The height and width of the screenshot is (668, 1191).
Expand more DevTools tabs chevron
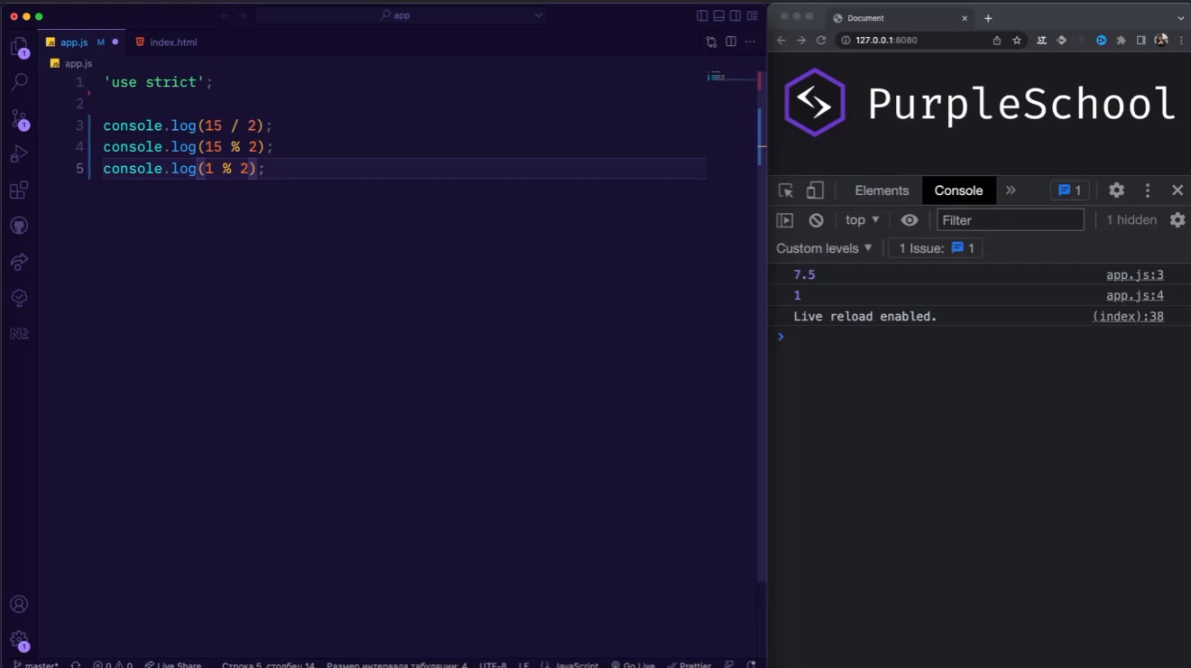[x=1011, y=190]
